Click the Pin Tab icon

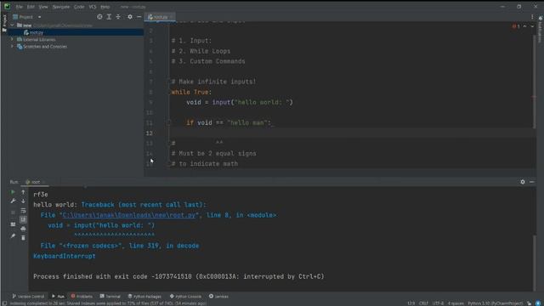tap(13, 236)
